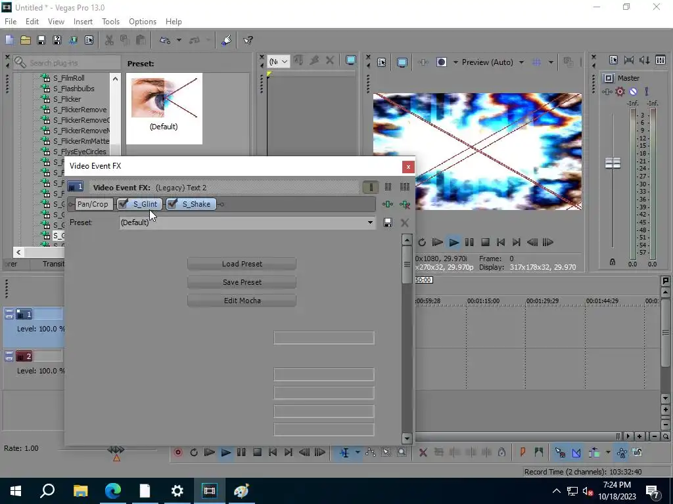The height and width of the screenshot is (504, 673).
Task: Open the Normal Edit Tool dropdown arrow
Action: [358, 453]
